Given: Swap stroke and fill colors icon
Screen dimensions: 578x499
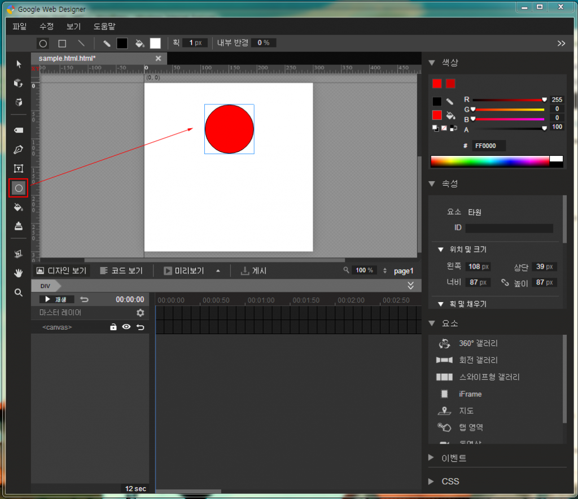Looking at the screenshot, I should point(453,128).
